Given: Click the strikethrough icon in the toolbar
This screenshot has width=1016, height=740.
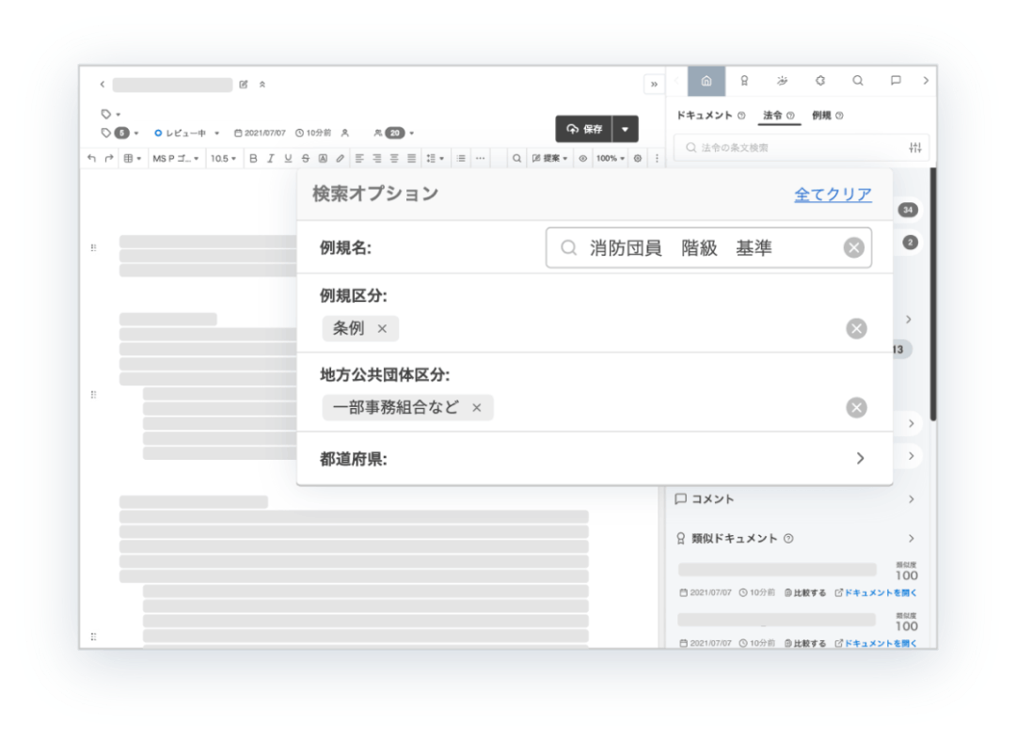Looking at the screenshot, I should coord(305,159).
